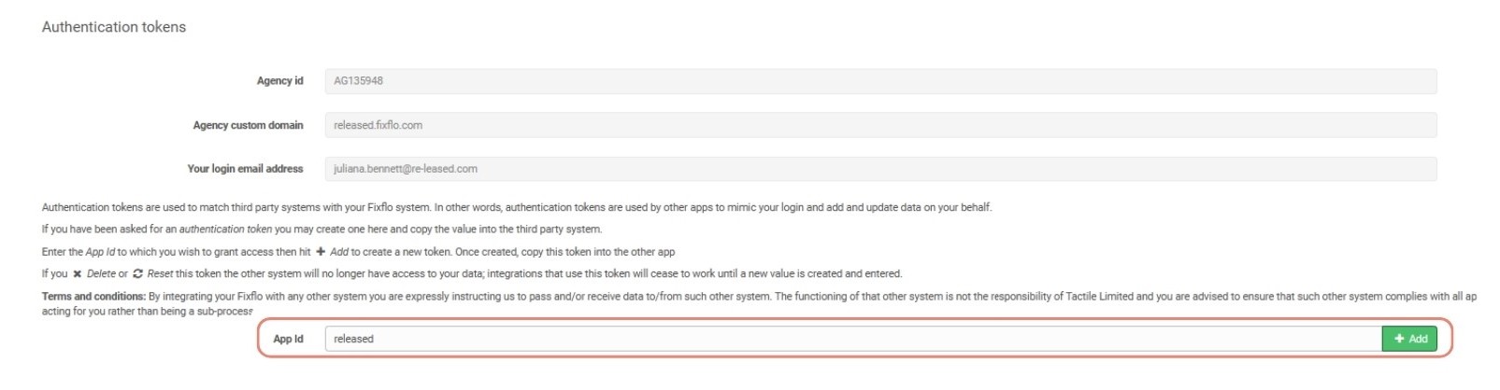The width and height of the screenshot is (1500, 390).
Task: Click the Authentication tokens heading
Action: coord(114,27)
